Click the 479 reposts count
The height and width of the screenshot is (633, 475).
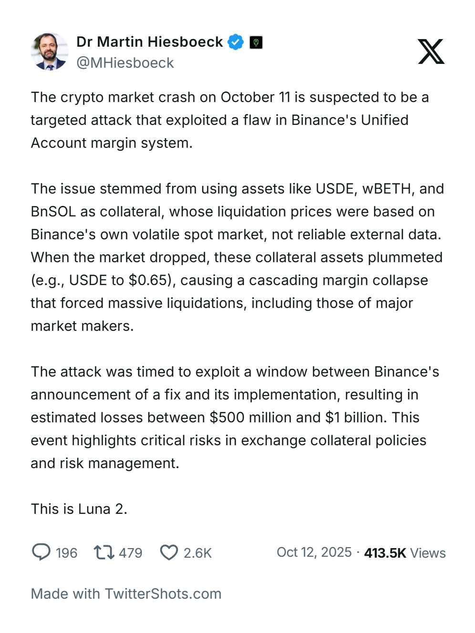coord(130,553)
